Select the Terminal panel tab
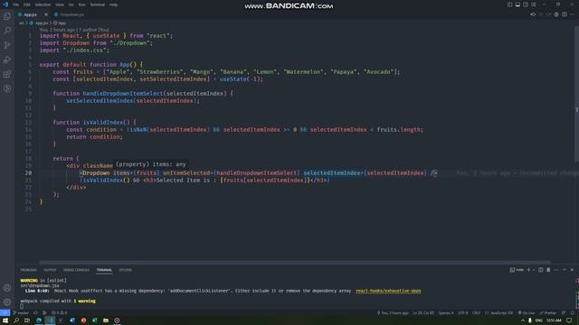 pyautogui.click(x=104, y=270)
